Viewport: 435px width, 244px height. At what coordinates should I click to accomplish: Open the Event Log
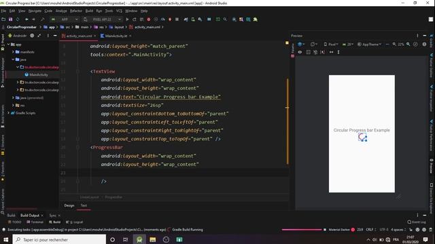(417, 222)
